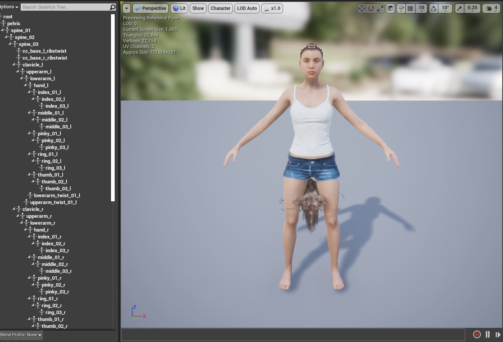Click the search magnifier icon in Skeleton Tree
This screenshot has height=342, width=503.
pos(112,7)
